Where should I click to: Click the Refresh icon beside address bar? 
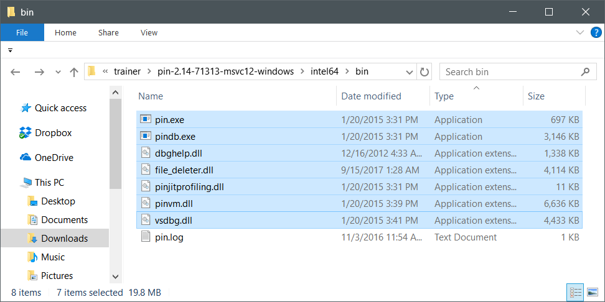coord(424,72)
